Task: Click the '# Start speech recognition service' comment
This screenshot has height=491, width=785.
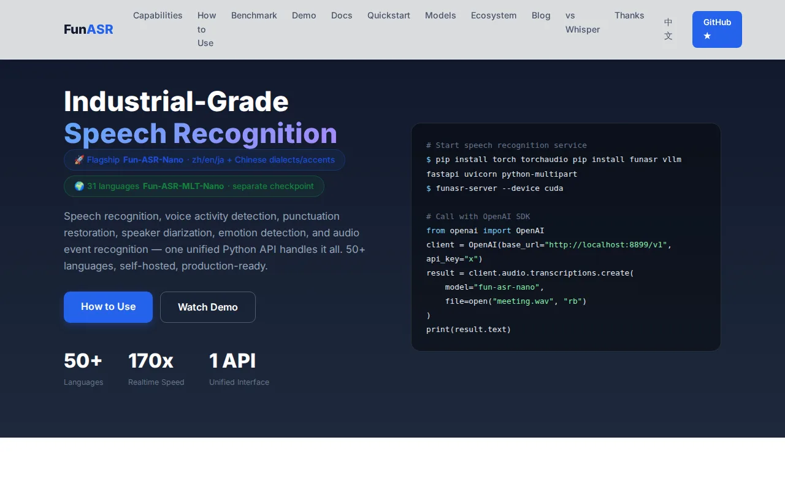Action: [507, 145]
